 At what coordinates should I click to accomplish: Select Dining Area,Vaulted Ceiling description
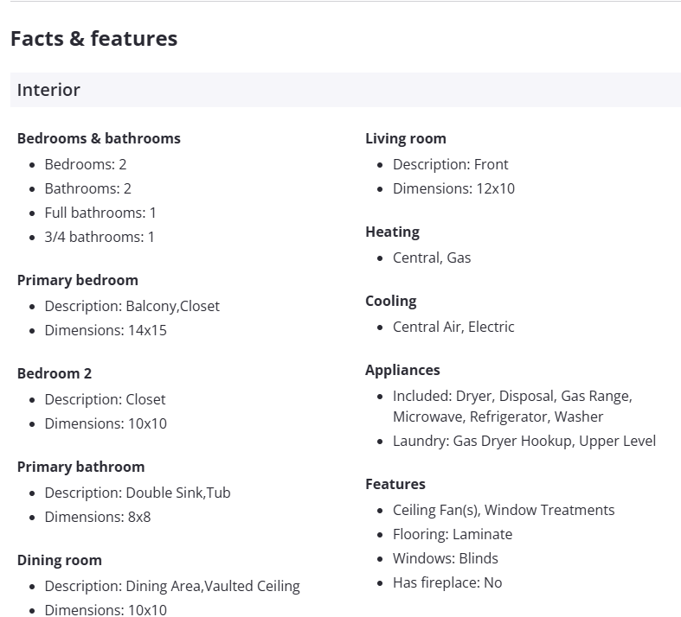pyautogui.click(x=212, y=586)
